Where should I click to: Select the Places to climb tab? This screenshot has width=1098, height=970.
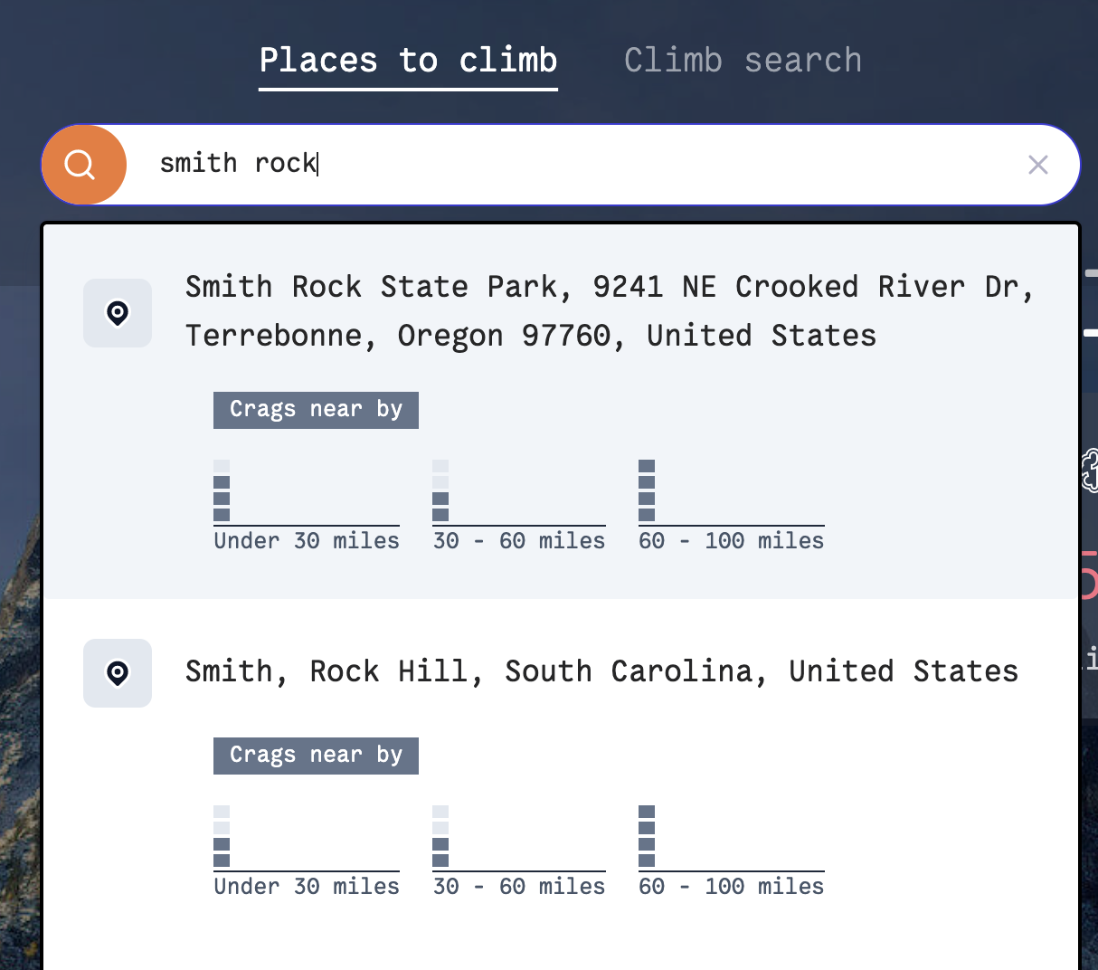click(407, 60)
